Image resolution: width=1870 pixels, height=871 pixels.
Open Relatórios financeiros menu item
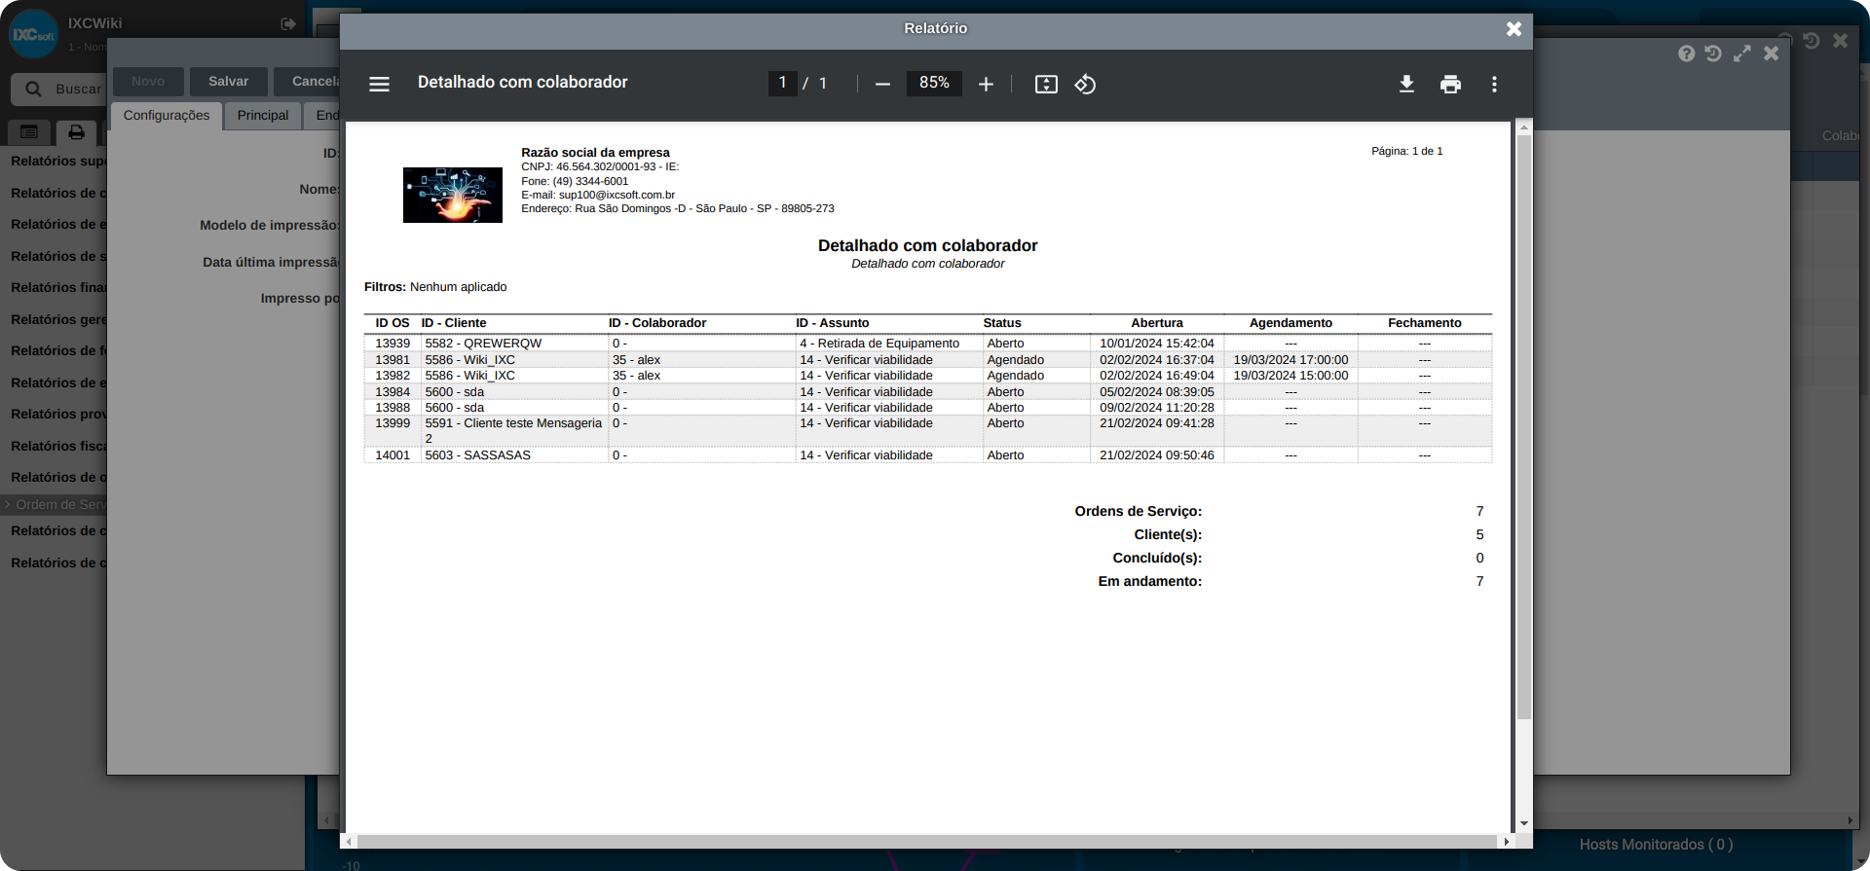tap(58, 287)
